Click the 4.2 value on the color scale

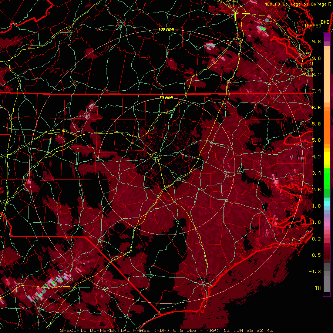(316, 157)
